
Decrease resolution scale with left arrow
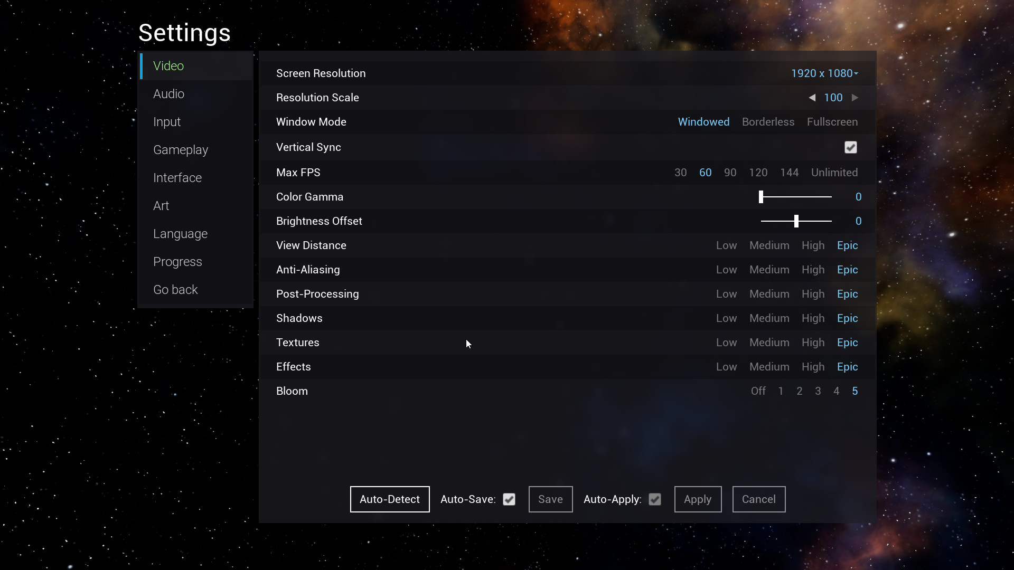(x=812, y=98)
